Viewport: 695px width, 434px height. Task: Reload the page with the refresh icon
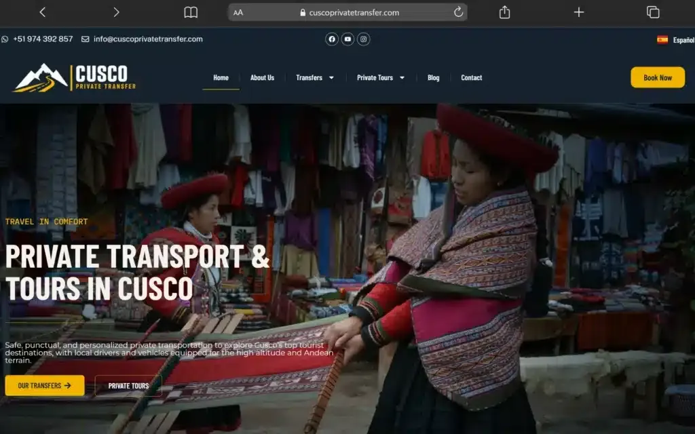tap(458, 12)
